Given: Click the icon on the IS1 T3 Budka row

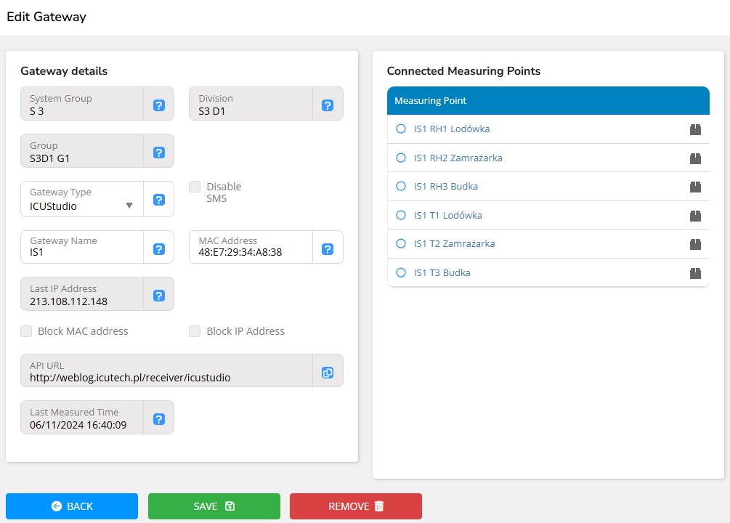Looking at the screenshot, I should pyautogui.click(x=695, y=273).
